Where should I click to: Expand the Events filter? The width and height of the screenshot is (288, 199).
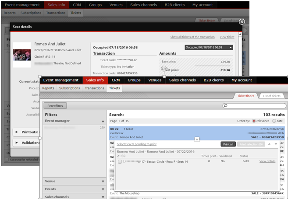pos(103,189)
